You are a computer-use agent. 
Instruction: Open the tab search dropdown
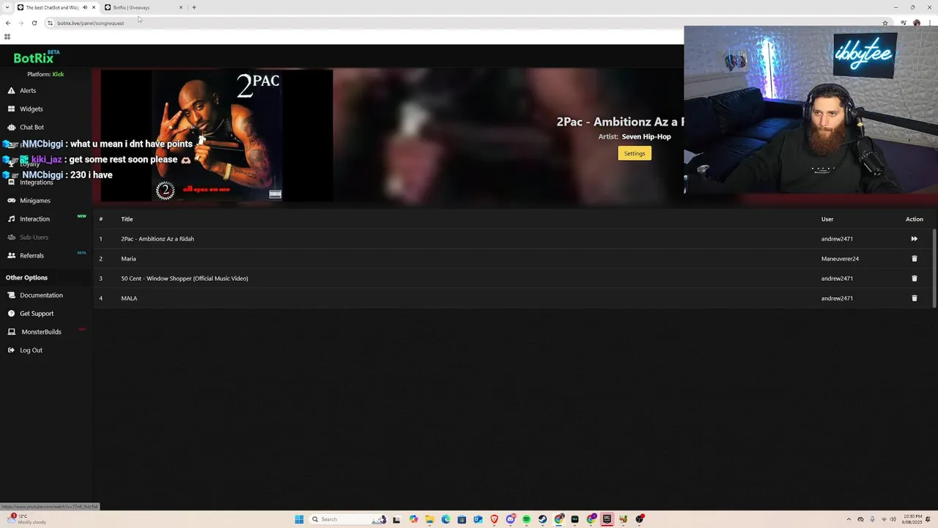[7, 7]
